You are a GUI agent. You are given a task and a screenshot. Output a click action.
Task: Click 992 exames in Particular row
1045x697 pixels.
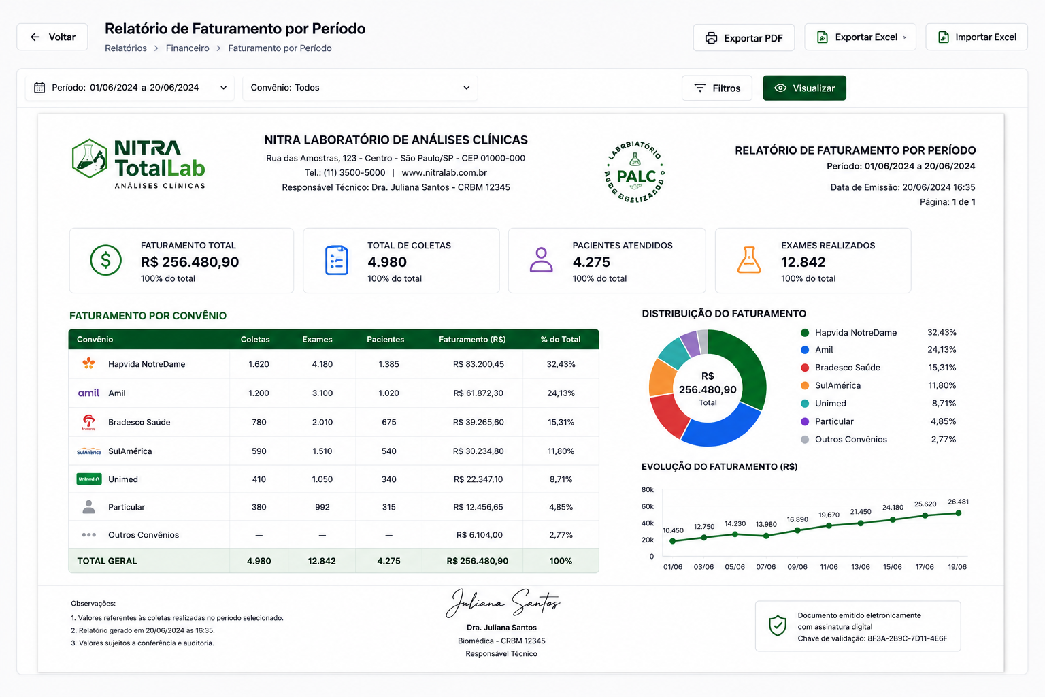tap(322, 507)
